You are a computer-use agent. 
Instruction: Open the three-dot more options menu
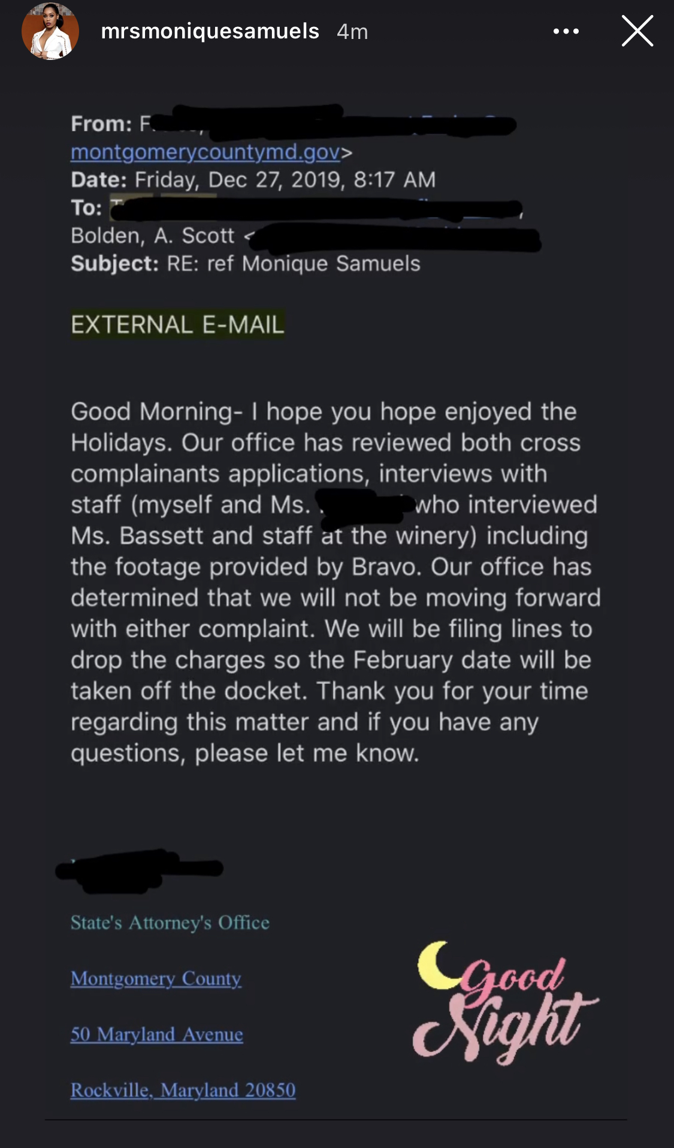(566, 31)
